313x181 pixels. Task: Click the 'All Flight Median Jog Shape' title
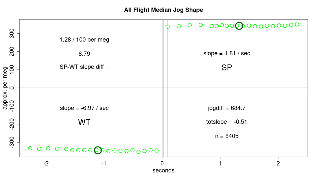[163, 10]
